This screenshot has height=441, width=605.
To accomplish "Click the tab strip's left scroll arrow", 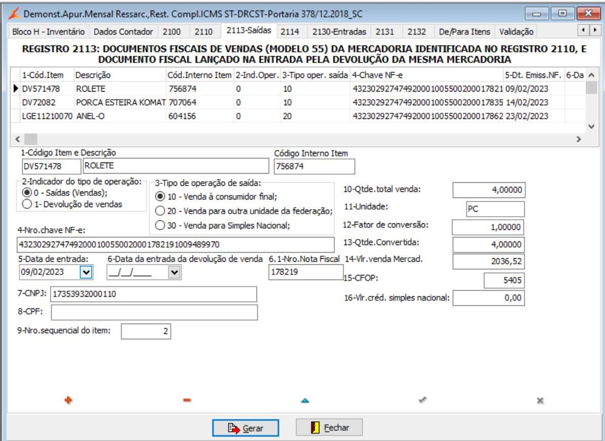I will (583, 30).
